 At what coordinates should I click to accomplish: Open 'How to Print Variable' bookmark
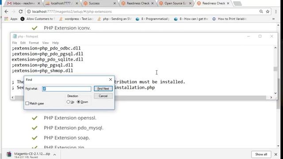pos(229,19)
